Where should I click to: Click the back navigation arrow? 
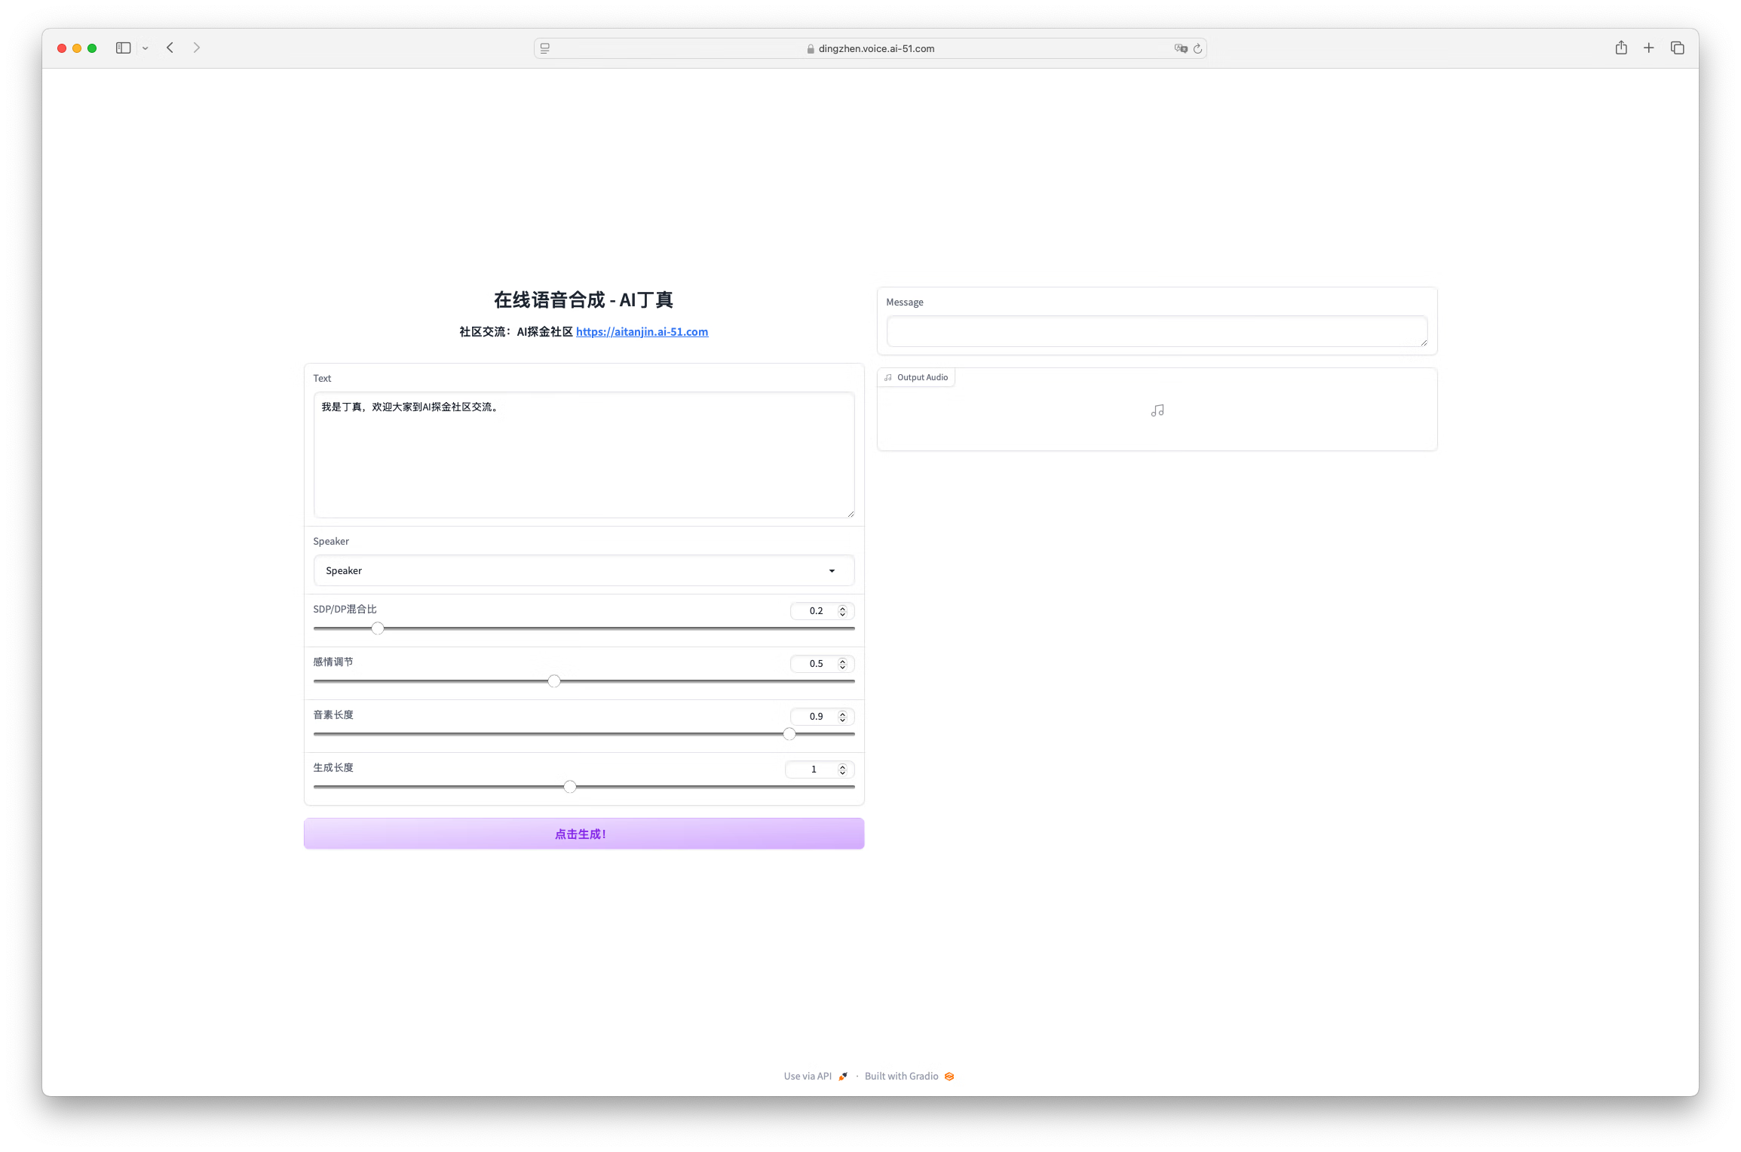point(170,48)
